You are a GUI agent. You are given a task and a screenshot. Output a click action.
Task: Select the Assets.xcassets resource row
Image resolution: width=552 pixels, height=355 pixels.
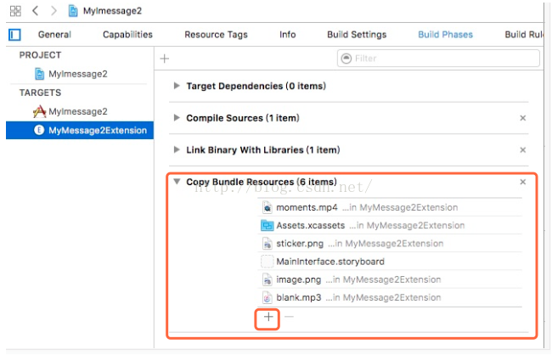(x=312, y=225)
